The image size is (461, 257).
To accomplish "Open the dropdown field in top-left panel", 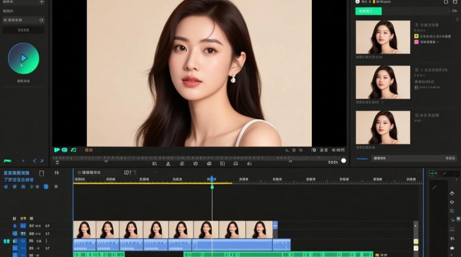I will tap(23, 20).
